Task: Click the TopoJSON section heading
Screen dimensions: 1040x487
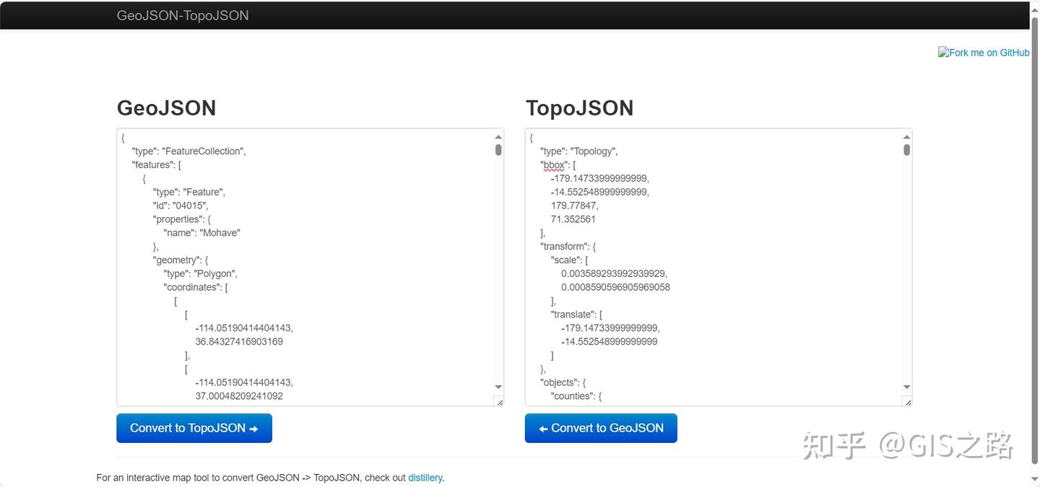Action: [x=579, y=108]
